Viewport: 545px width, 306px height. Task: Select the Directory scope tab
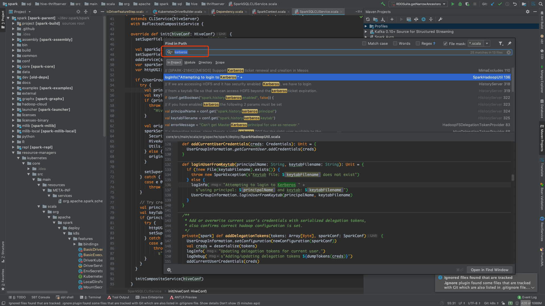point(205,62)
